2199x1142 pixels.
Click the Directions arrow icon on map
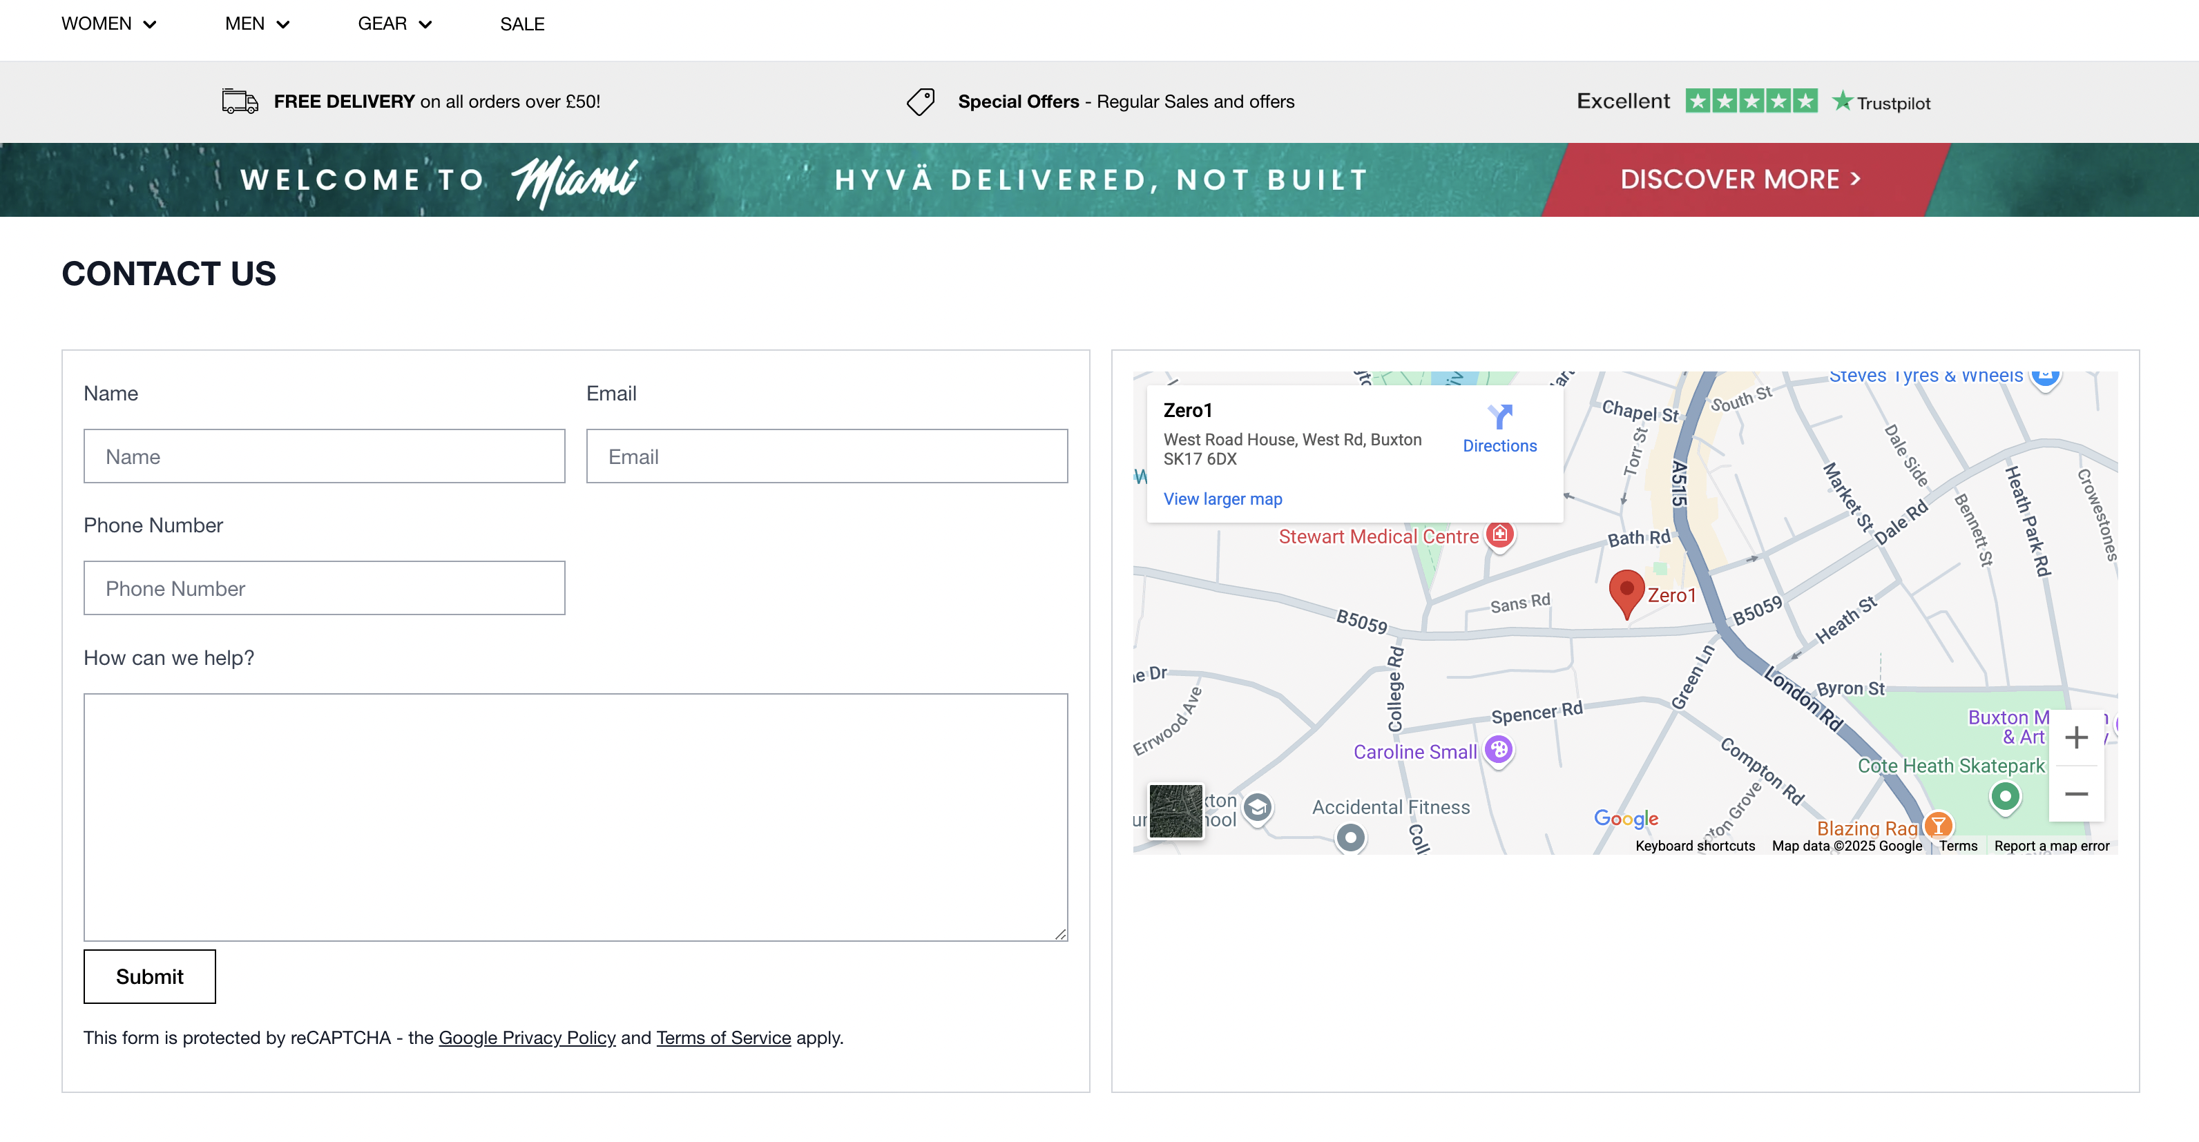[x=1499, y=417]
